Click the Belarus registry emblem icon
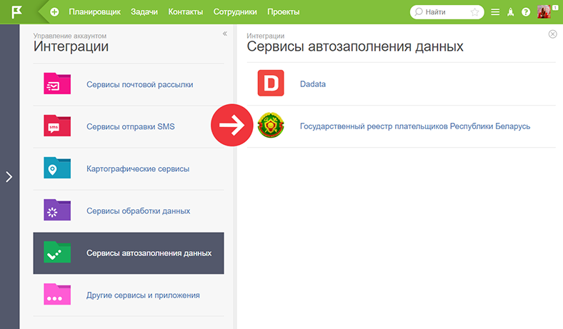 point(271,125)
